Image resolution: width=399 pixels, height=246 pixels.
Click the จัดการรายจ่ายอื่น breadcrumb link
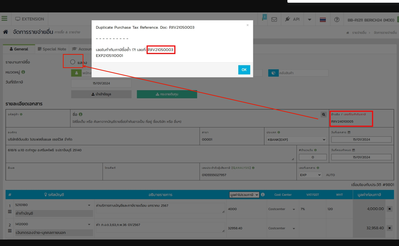[x=385, y=33]
